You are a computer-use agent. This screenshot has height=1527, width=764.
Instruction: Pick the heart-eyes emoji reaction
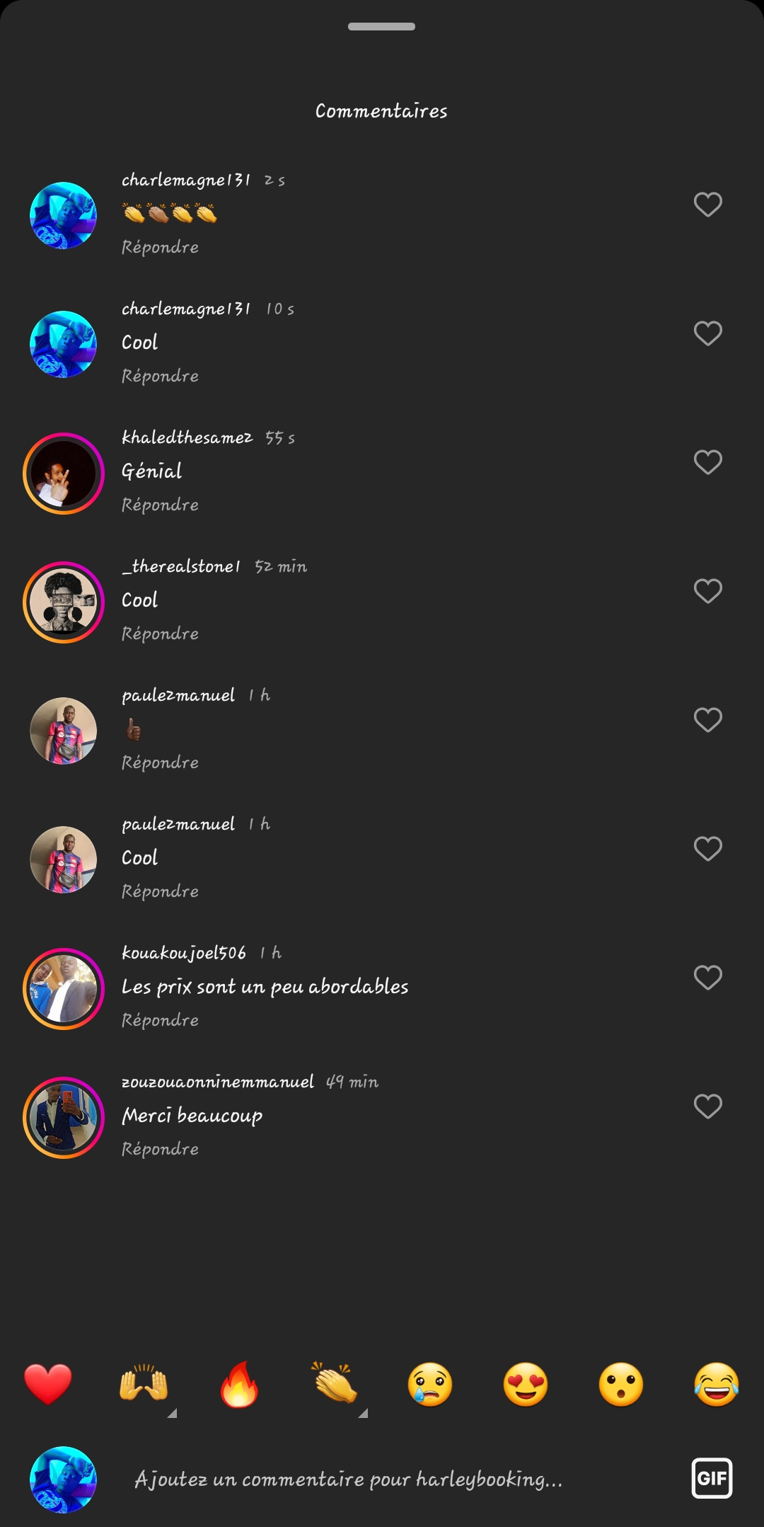[x=526, y=1383]
